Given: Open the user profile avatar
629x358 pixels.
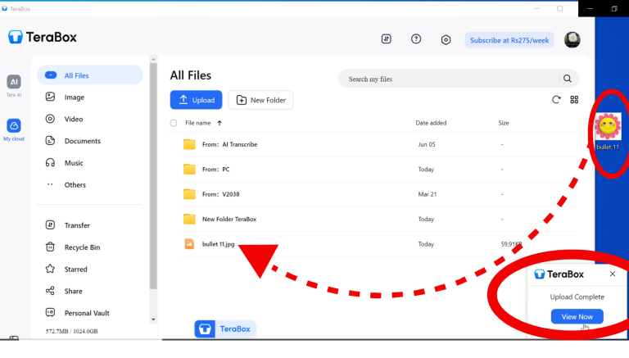Looking at the screenshot, I should (x=572, y=39).
